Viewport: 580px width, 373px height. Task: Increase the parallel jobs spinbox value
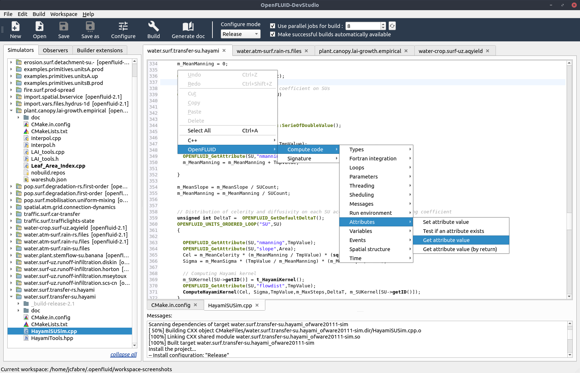383,24
